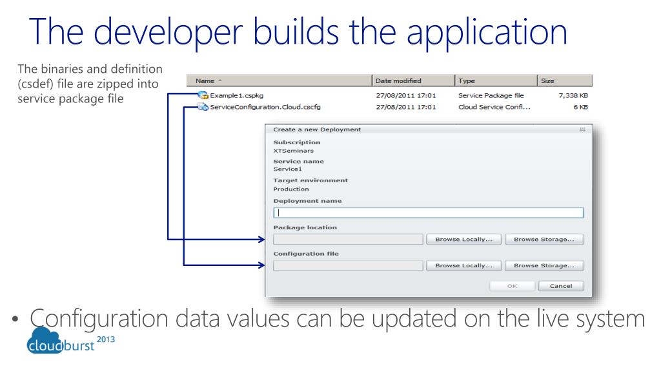Focus the Deployment name text field

(x=429, y=213)
